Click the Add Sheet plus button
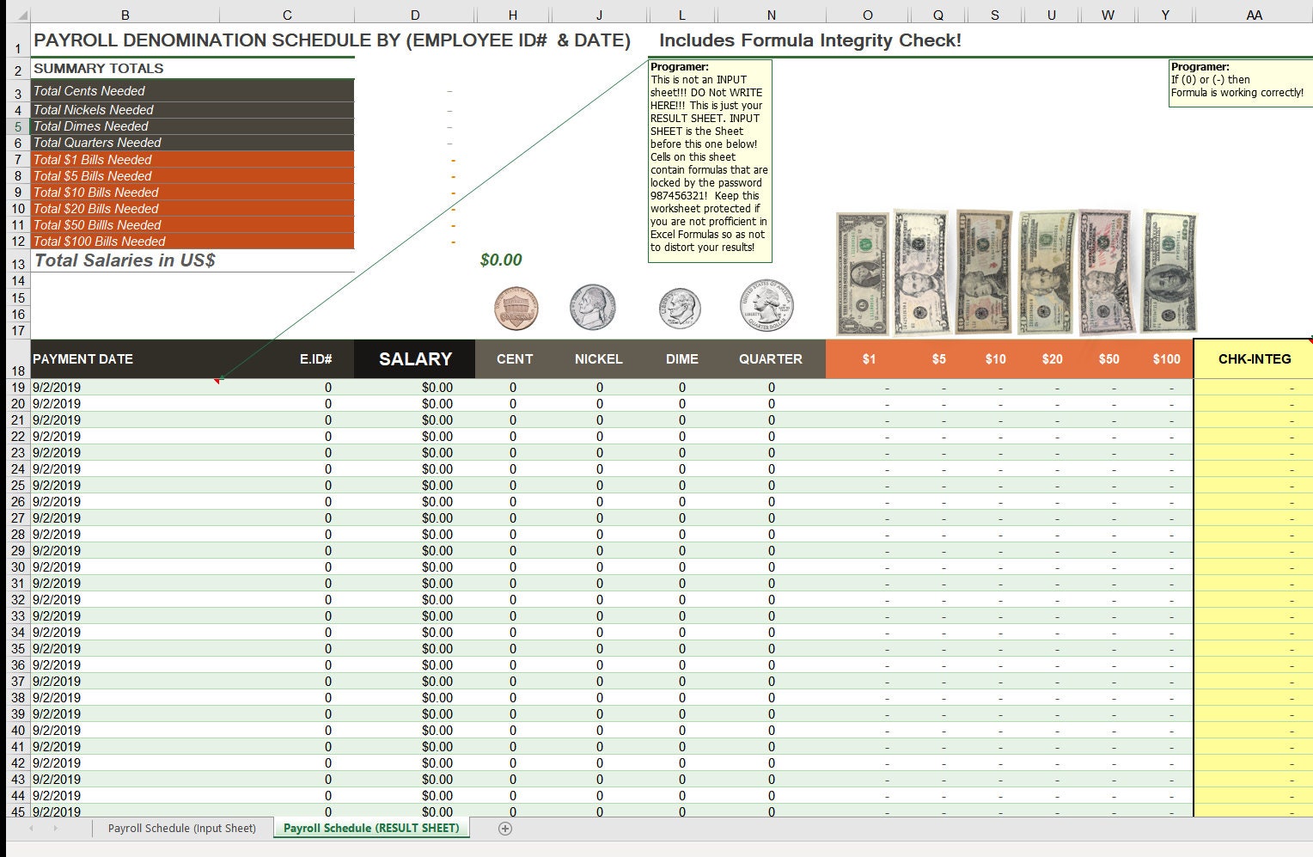Viewport: 1313px width, 857px height. click(x=506, y=828)
